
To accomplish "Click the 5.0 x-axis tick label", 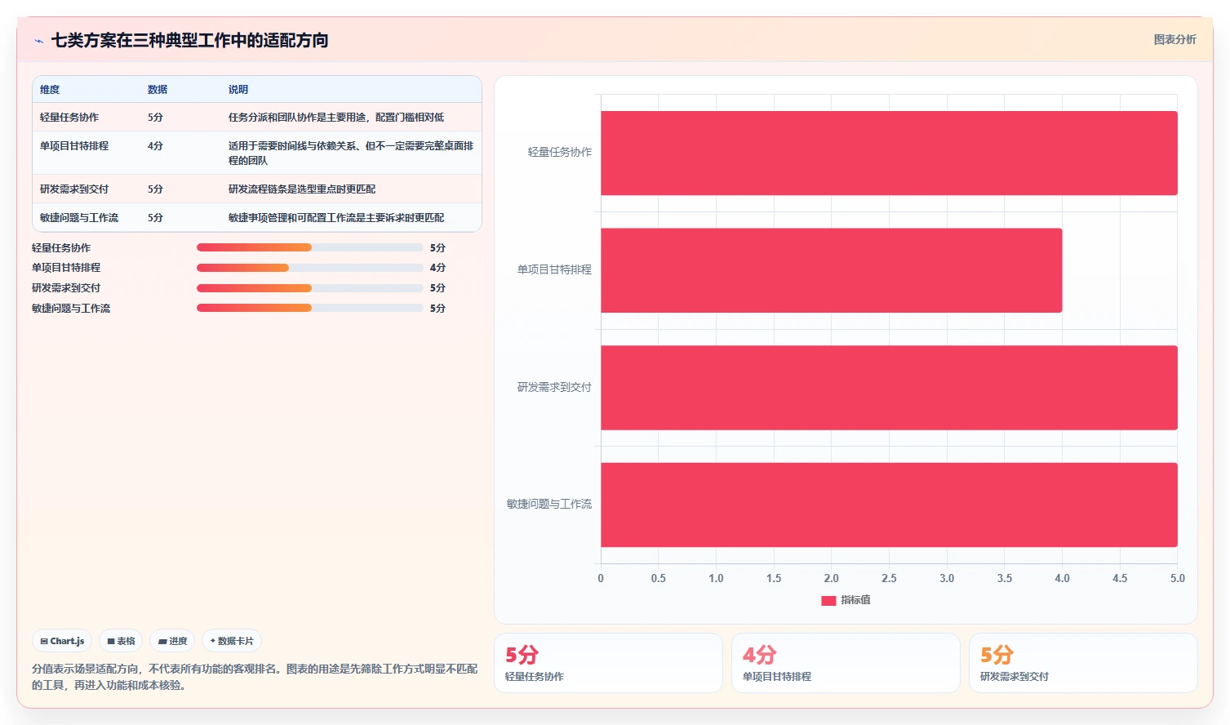I will (x=1177, y=578).
